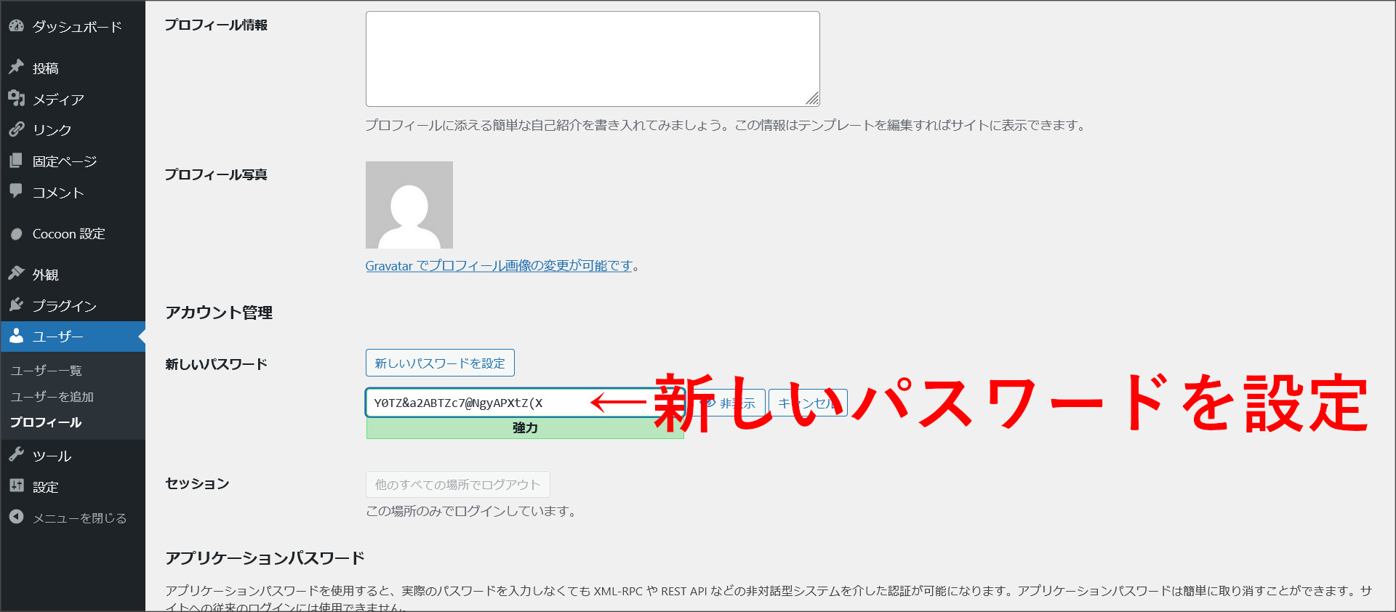Click the Cocoon 設定 circle icon
The image size is (1396, 612).
[16, 234]
